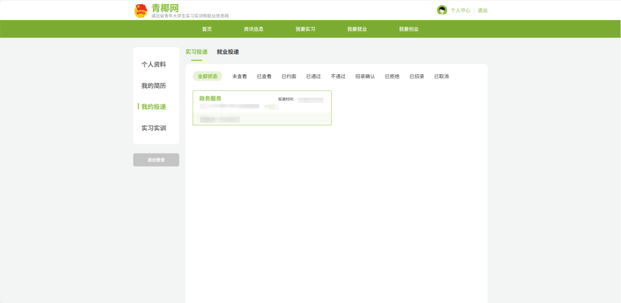Viewport: 621px width, 303px height.
Task: Open 个人中心 link in header
Action: 460,11
